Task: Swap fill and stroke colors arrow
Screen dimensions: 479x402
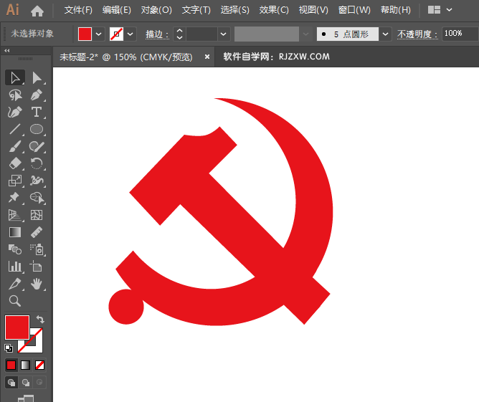Action: click(40, 320)
